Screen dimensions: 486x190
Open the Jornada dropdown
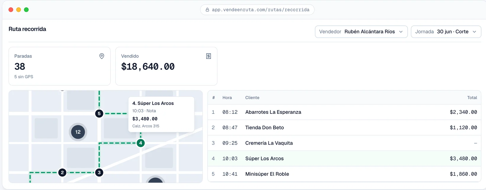(446, 32)
